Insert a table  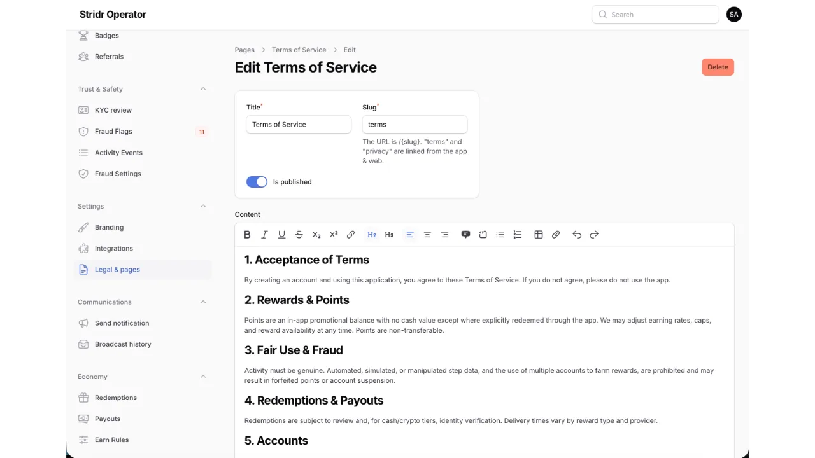539,235
